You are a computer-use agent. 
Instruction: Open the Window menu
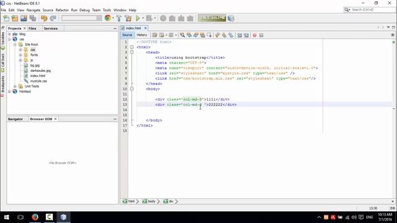[120, 10]
